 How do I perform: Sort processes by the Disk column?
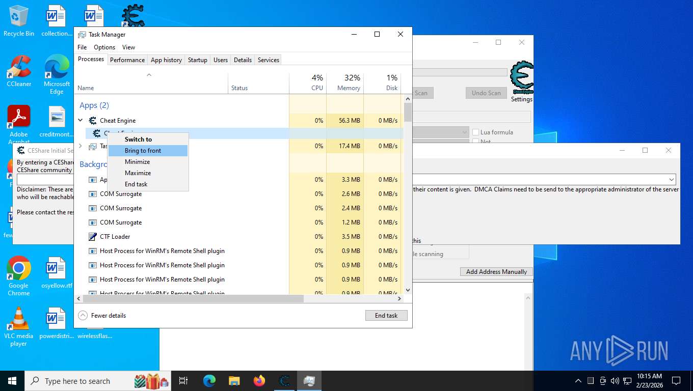[382, 83]
